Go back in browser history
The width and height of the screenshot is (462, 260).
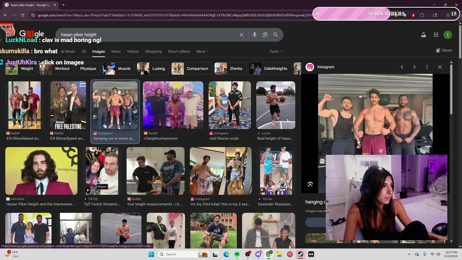pos(5,15)
